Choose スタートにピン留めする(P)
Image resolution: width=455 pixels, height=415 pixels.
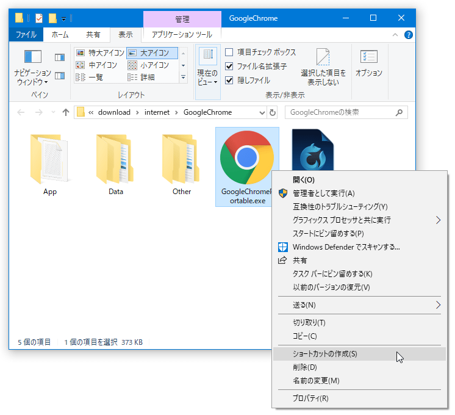coord(359,234)
